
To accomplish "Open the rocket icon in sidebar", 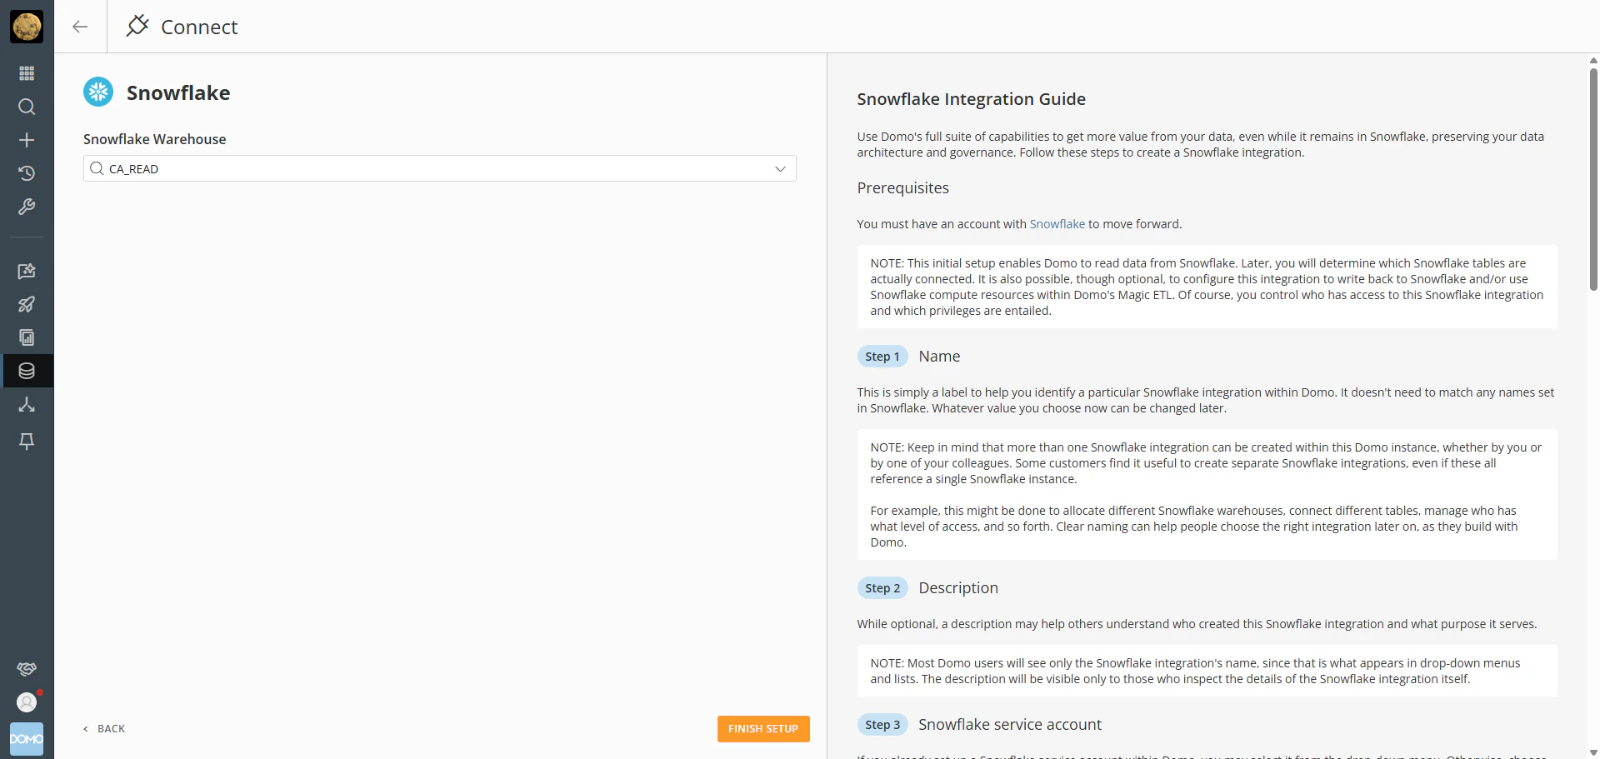I will pyautogui.click(x=27, y=304).
